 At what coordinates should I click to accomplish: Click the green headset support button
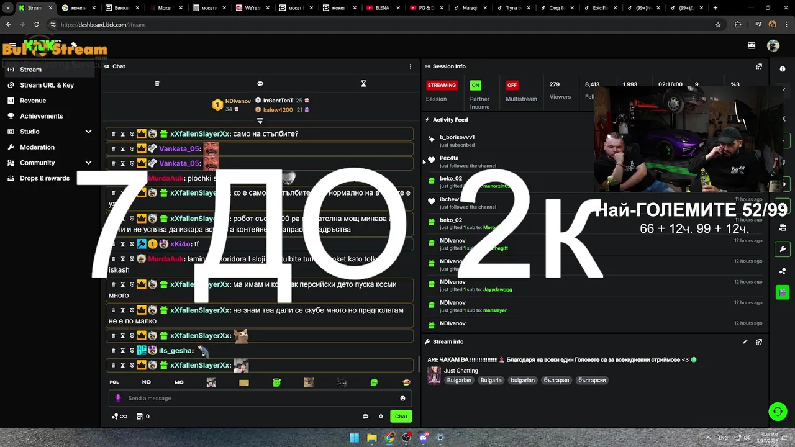pos(778,412)
